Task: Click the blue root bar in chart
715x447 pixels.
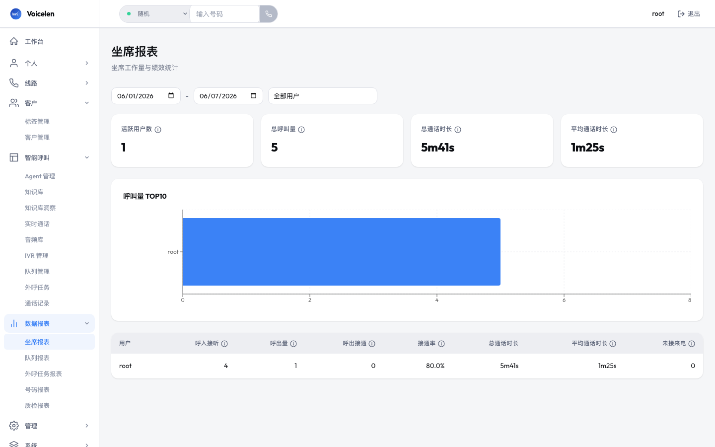Action: point(342,252)
